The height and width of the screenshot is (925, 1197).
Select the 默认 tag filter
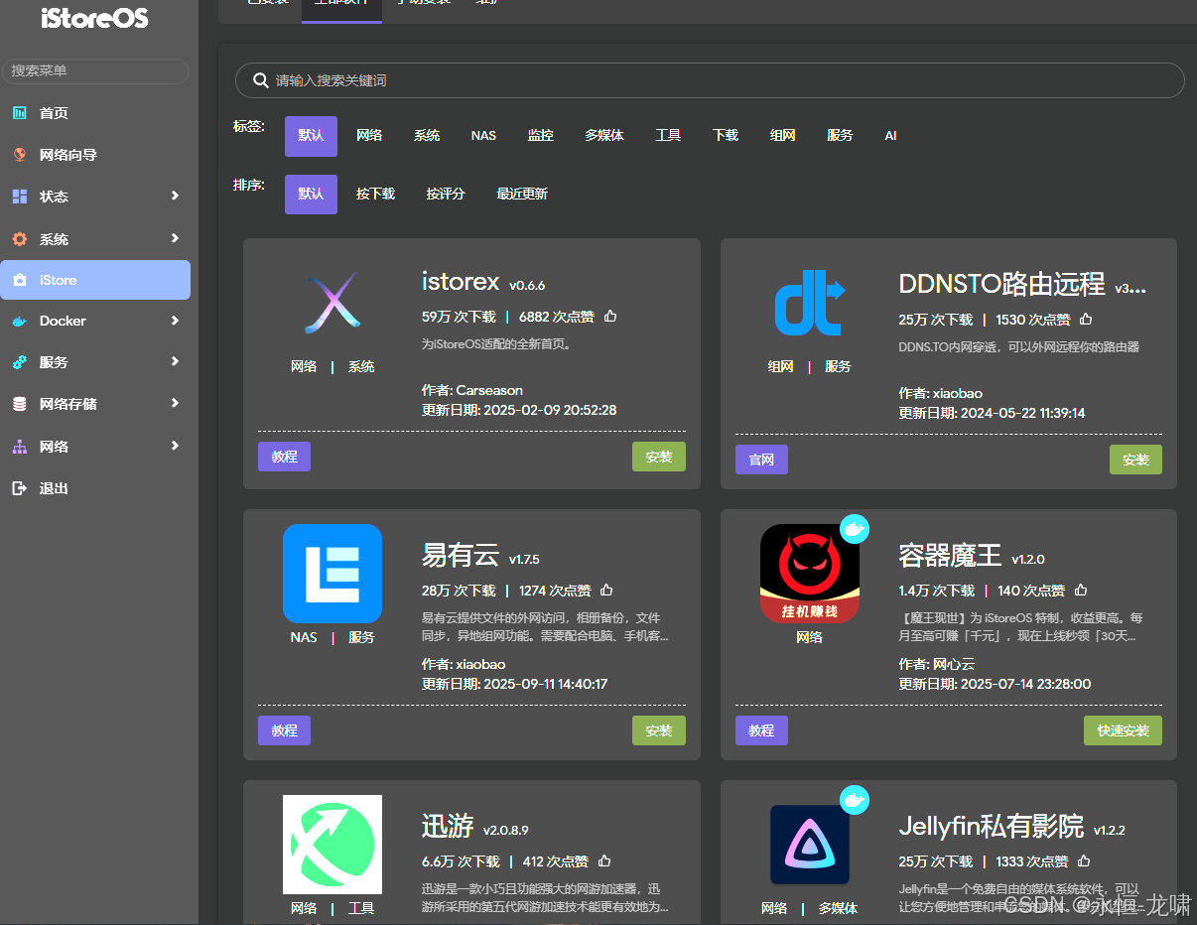(x=311, y=136)
